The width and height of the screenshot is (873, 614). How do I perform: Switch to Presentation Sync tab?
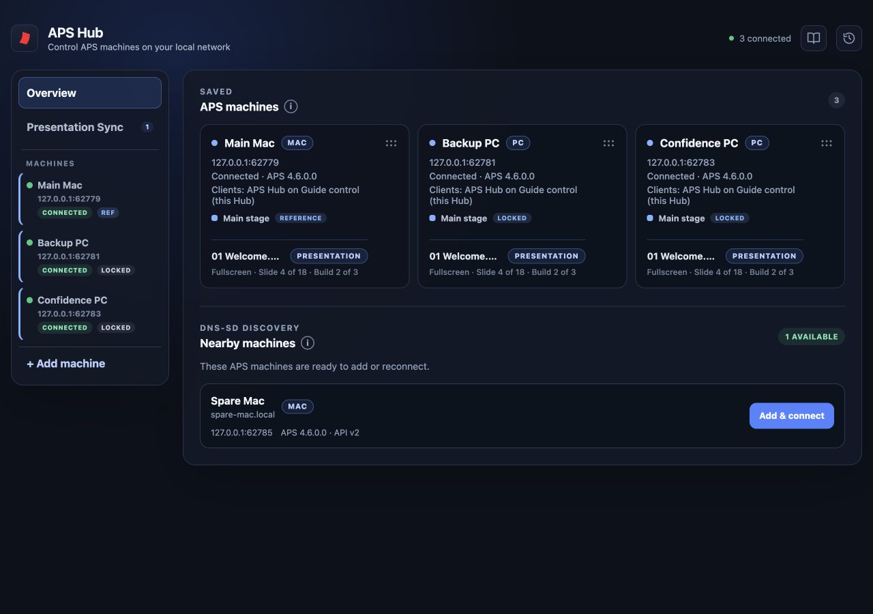tap(90, 127)
